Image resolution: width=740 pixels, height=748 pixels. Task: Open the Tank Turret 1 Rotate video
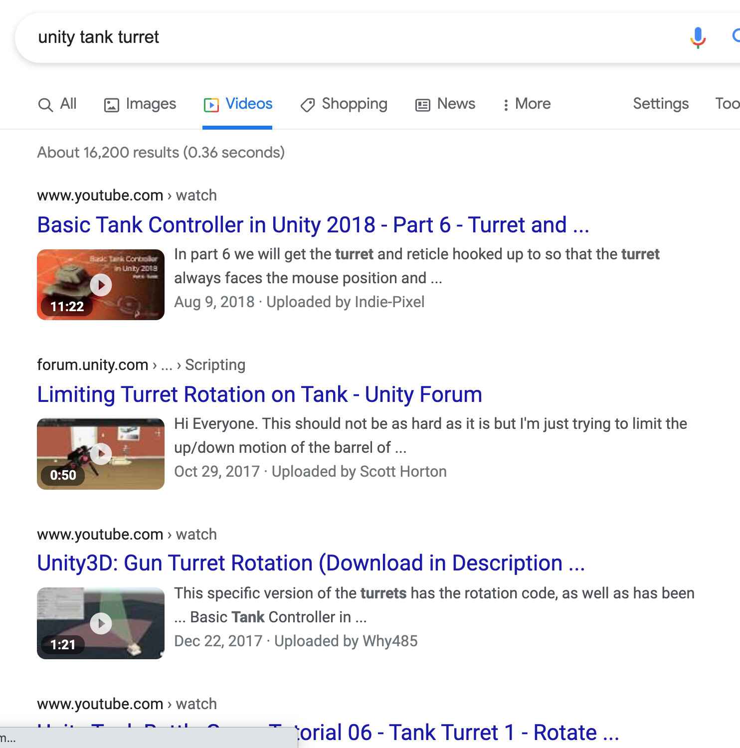click(x=449, y=731)
